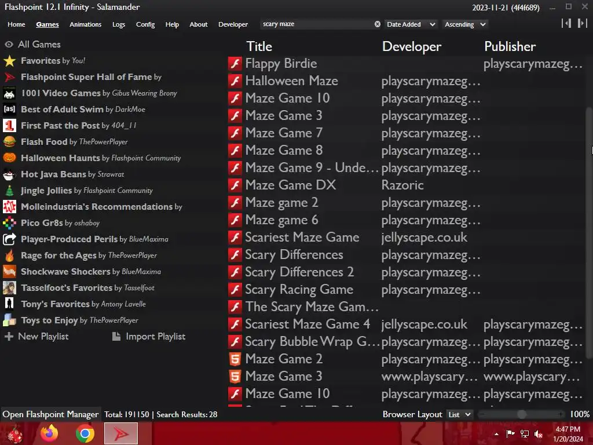Click into the scary maze search field

click(x=317, y=24)
